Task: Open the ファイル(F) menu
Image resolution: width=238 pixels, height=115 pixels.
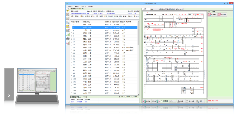Action: 70,6
